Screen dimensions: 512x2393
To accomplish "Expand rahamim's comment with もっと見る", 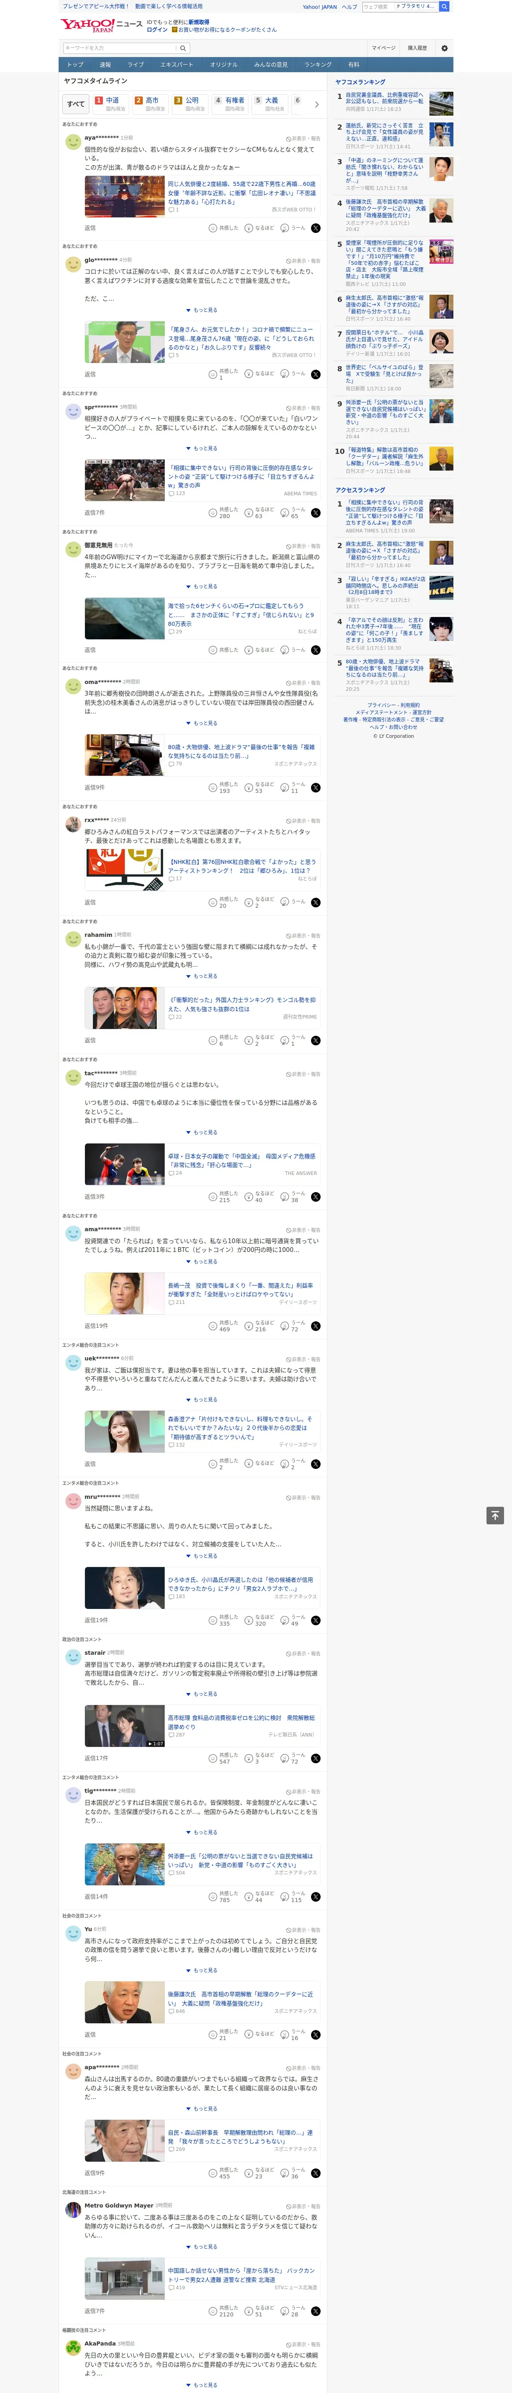I will click(202, 976).
